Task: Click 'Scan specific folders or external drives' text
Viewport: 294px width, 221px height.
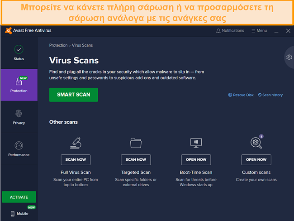Action: tap(136, 182)
